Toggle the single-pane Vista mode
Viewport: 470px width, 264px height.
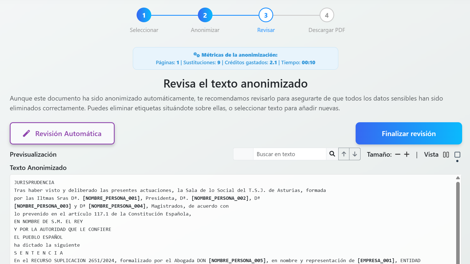[x=458, y=154]
